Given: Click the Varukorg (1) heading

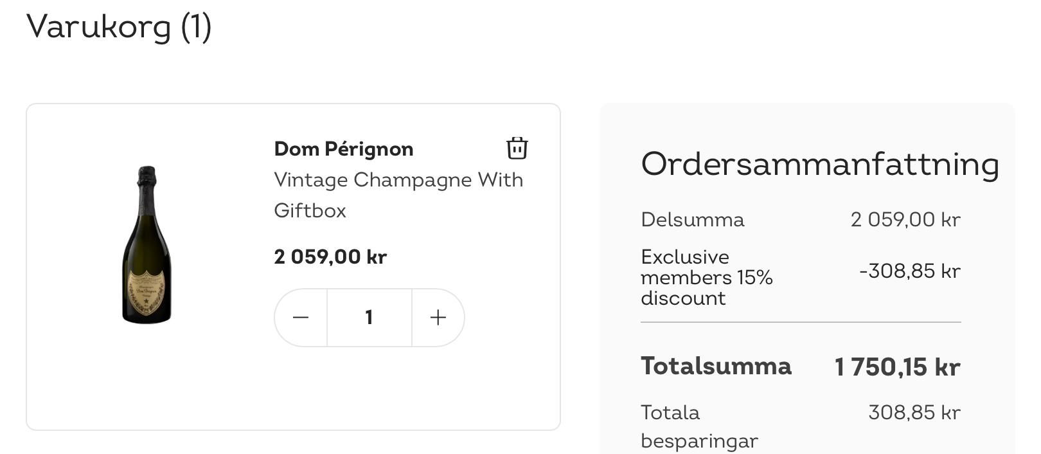Looking at the screenshot, I should point(119,27).
